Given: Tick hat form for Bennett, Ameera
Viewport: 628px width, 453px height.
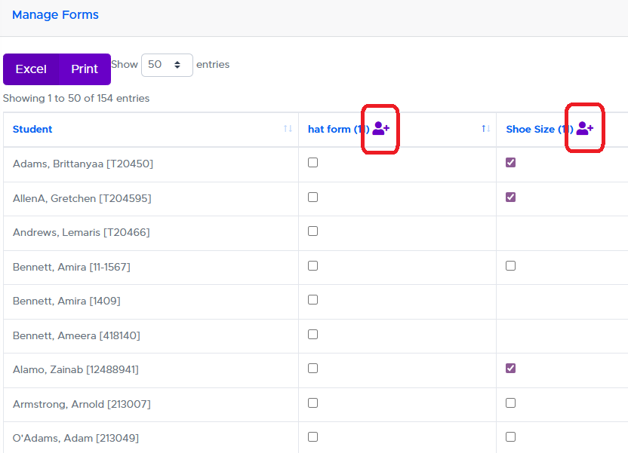Looking at the screenshot, I should pos(313,335).
